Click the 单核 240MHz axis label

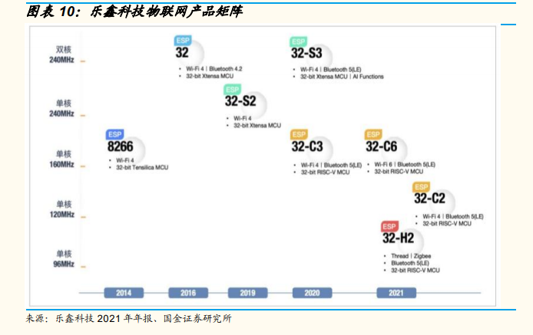point(62,108)
